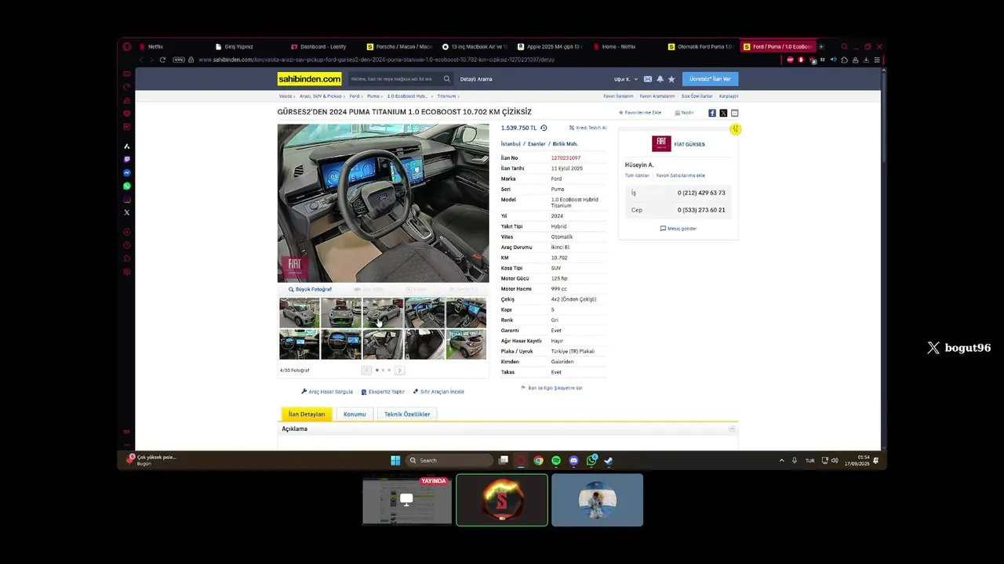
Task: Click Ekspertiz Yaptır link
Action: click(x=383, y=392)
